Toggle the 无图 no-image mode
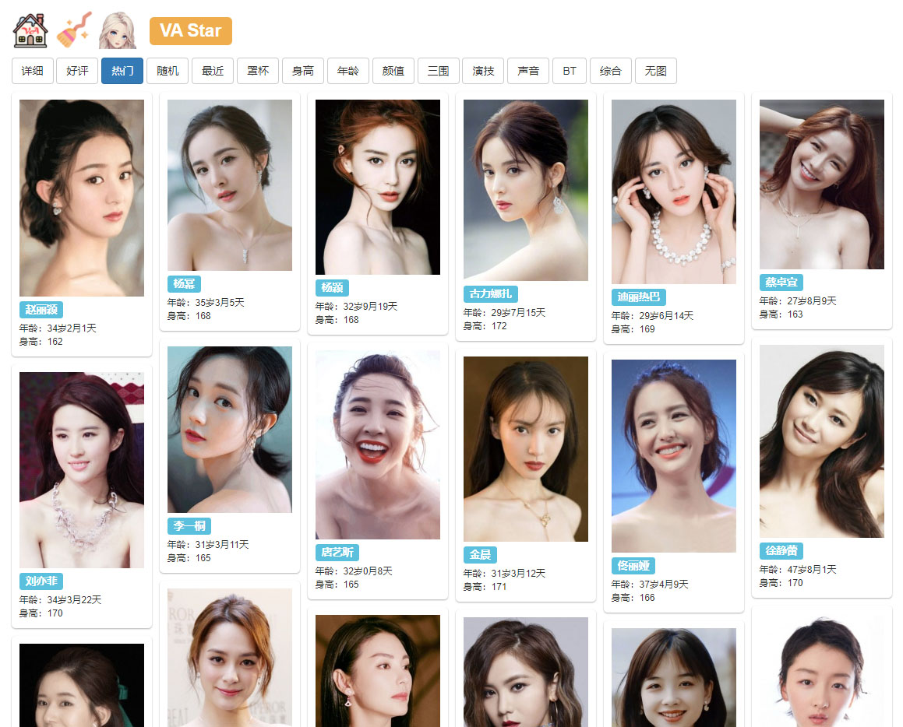The width and height of the screenshot is (903, 727). click(x=656, y=71)
